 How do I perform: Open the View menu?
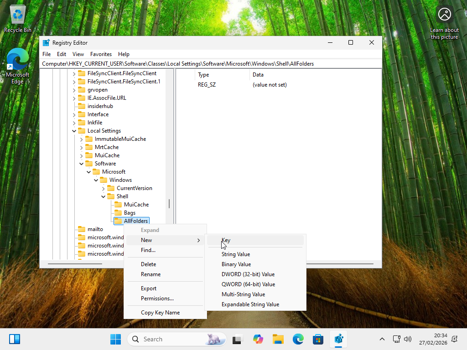coord(78,54)
